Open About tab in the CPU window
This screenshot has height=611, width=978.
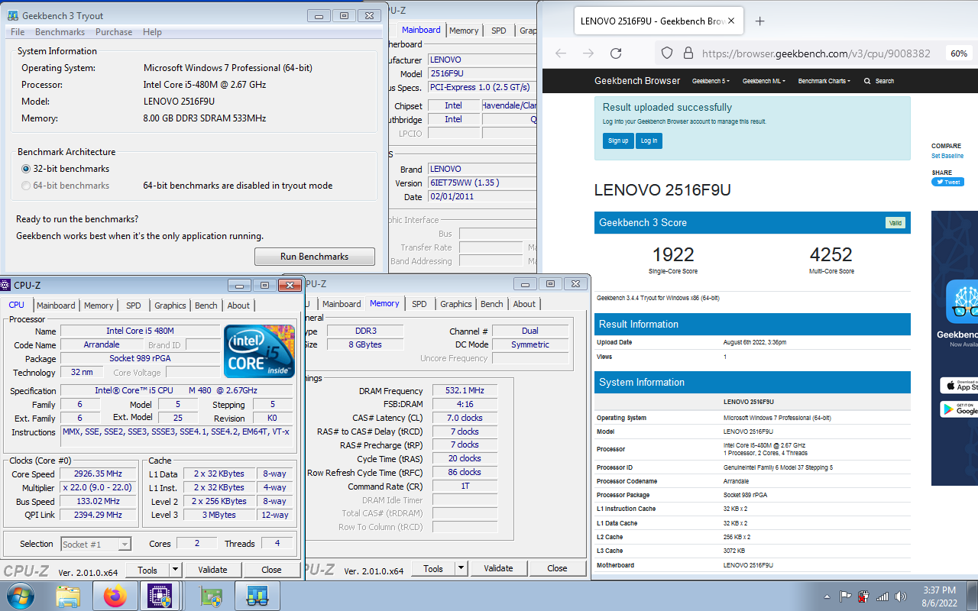(x=238, y=305)
